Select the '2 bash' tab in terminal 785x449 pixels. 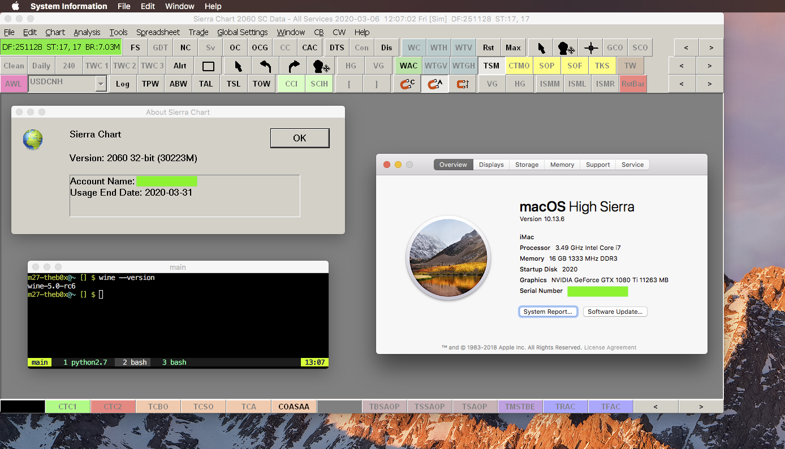(x=133, y=362)
